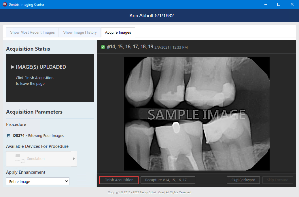299x197 pixels.
Task: Open the Apply Enhancement dropdown
Action: coord(38,181)
